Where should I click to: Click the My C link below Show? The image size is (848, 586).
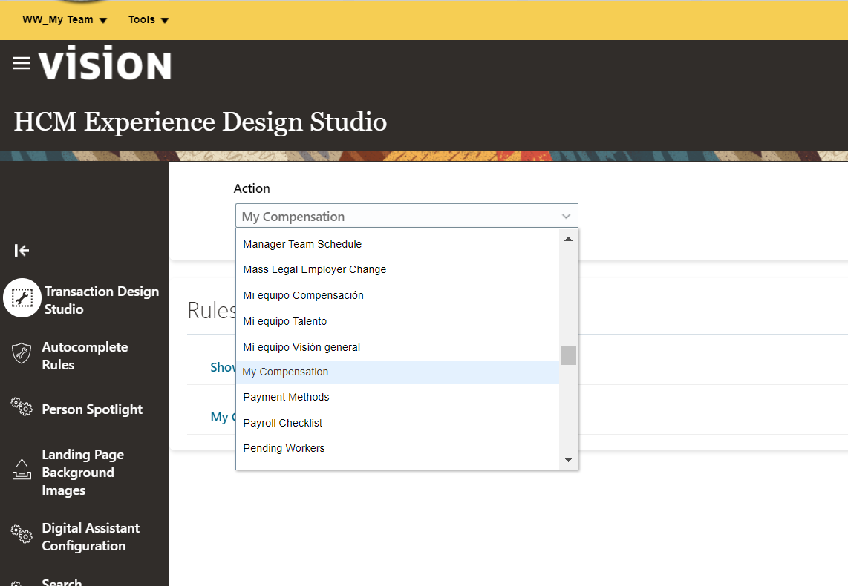coord(221,417)
